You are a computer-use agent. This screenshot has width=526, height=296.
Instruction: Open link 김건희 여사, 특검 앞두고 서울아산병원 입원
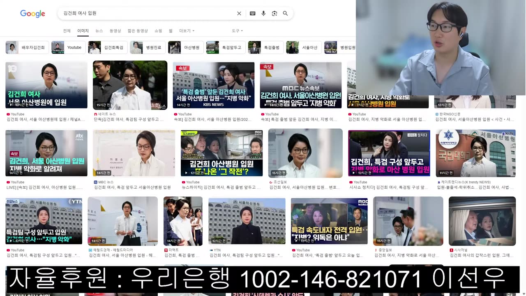pyautogui.click(x=132, y=187)
